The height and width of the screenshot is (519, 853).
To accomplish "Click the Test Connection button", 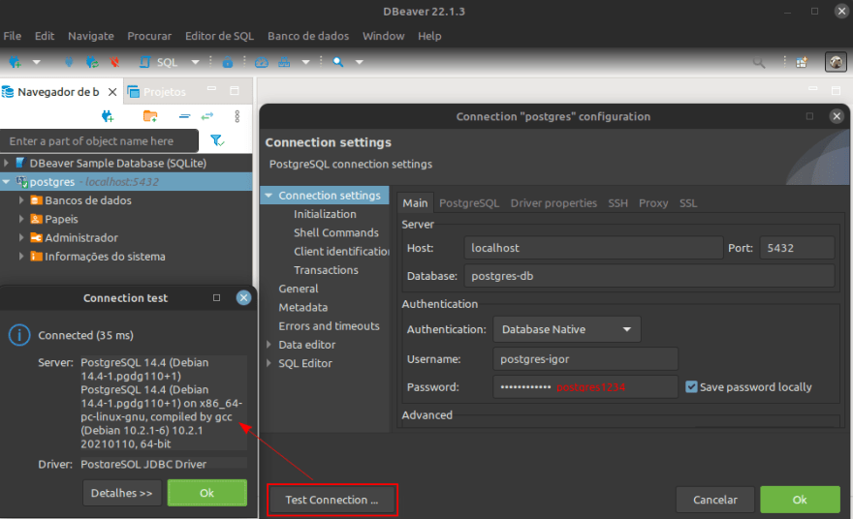I will point(332,500).
